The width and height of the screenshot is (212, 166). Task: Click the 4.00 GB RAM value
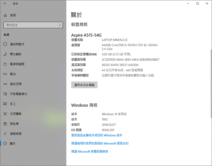pyautogui.click(x=116, y=54)
